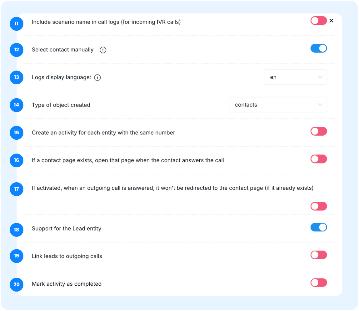Open the Type of object created dropdown

(x=278, y=105)
